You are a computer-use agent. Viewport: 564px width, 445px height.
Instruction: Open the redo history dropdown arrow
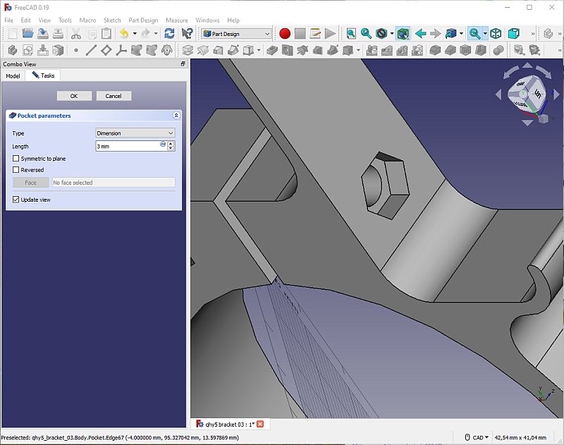click(x=156, y=34)
